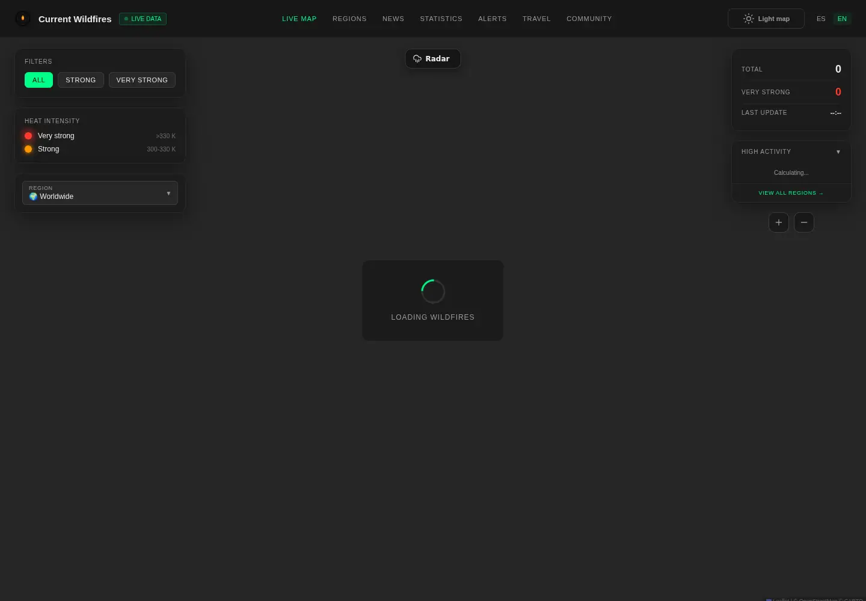Click the LIVE DATA badge
This screenshot has height=601, width=866.
[x=143, y=19]
